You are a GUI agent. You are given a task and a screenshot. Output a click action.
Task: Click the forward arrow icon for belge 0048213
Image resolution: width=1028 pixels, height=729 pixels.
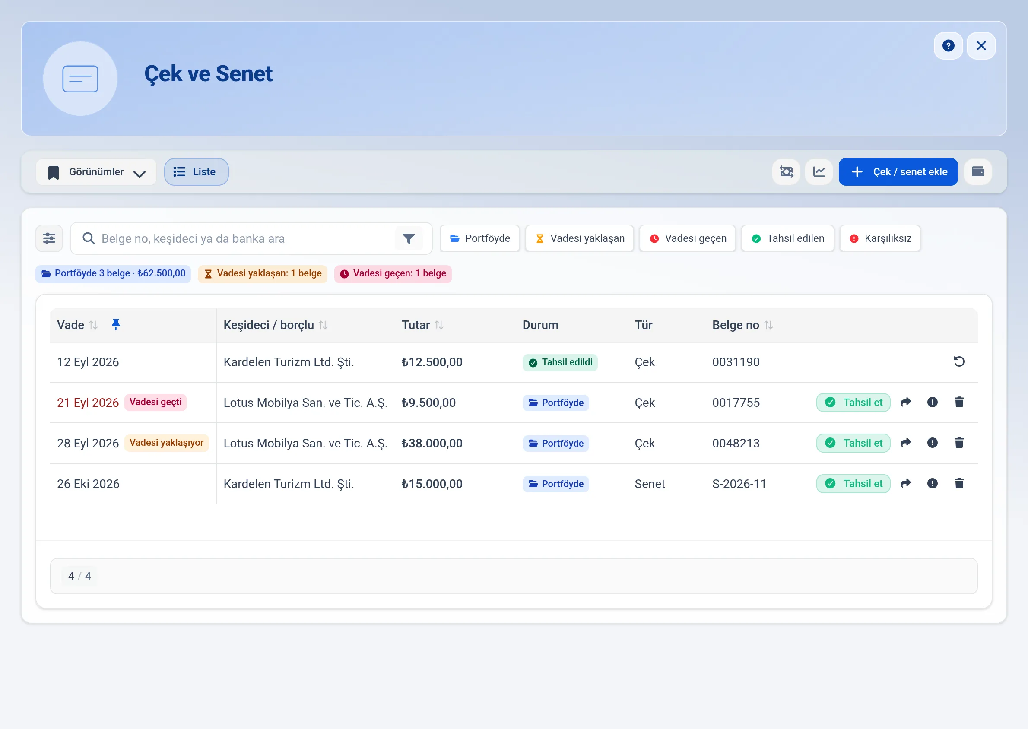tap(905, 443)
